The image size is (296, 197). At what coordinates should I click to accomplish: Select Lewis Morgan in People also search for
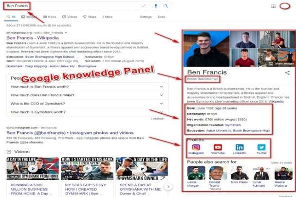(x=196, y=177)
